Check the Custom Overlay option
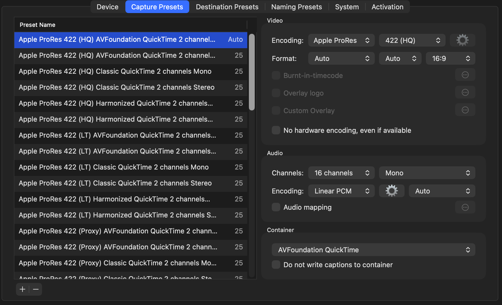 pyautogui.click(x=276, y=110)
